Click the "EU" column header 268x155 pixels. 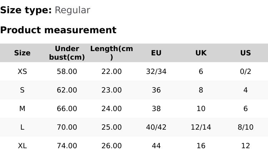pyautogui.click(x=156, y=53)
